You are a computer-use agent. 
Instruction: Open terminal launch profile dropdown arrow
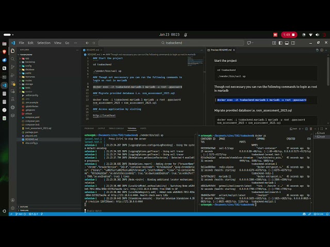(x=303, y=129)
